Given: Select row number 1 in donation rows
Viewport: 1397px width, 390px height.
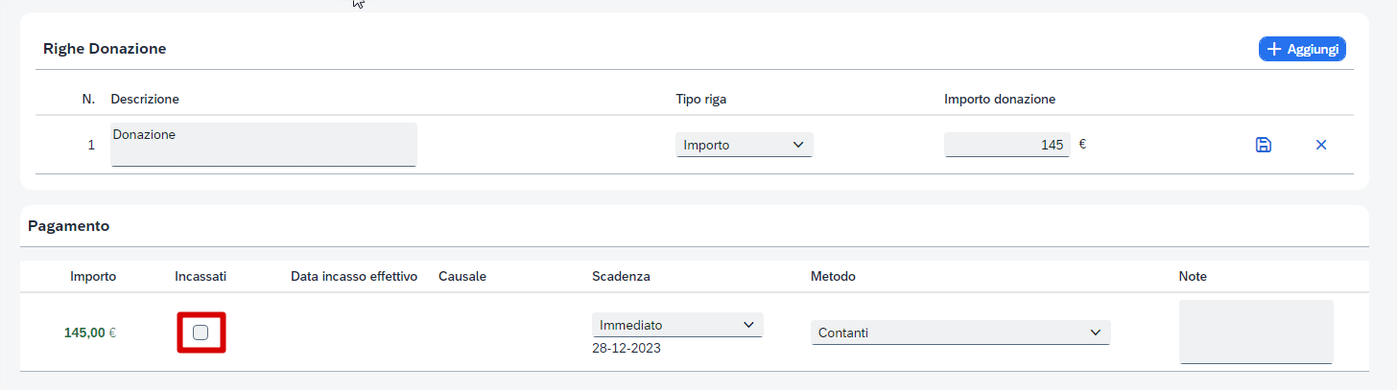Looking at the screenshot, I should 91,145.
